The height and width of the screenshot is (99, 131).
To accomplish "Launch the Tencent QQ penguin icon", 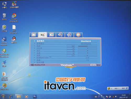I will (x=14, y=40).
